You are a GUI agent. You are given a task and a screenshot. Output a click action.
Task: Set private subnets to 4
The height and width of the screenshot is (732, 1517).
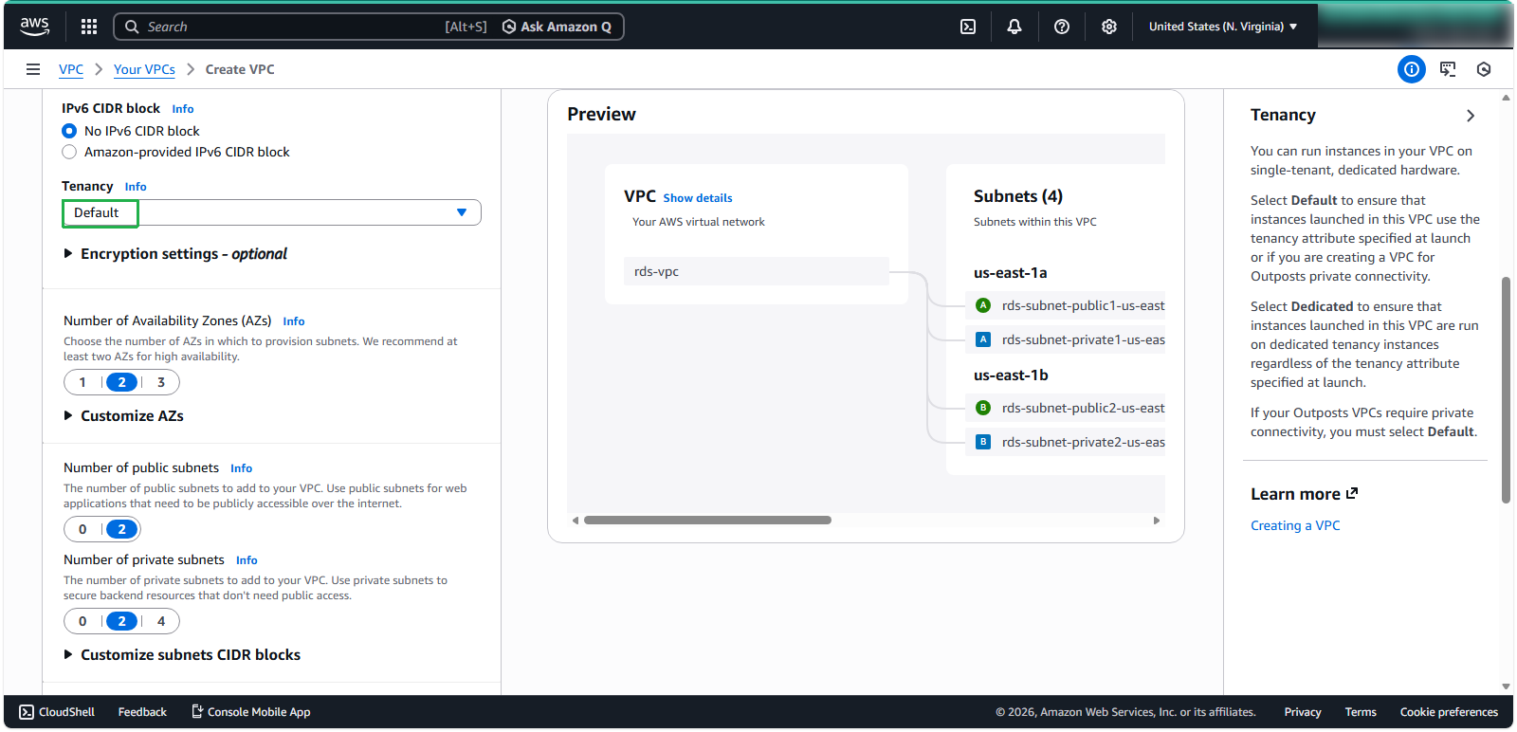pyautogui.click(x=161, y=621)
